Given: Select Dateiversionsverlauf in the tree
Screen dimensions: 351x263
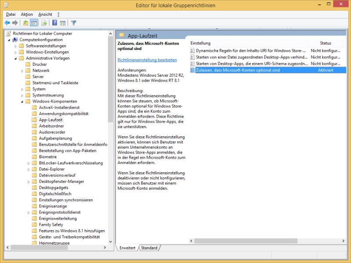Looking at the screenshot, I should (x=57, y=175).
